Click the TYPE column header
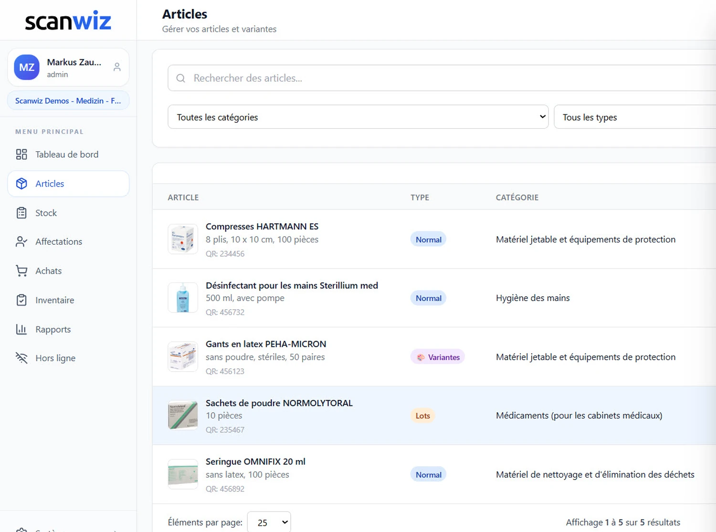Image resolution: width=716 pixels, height=532 pixels. pyautogui.click(x=420, y=198)
